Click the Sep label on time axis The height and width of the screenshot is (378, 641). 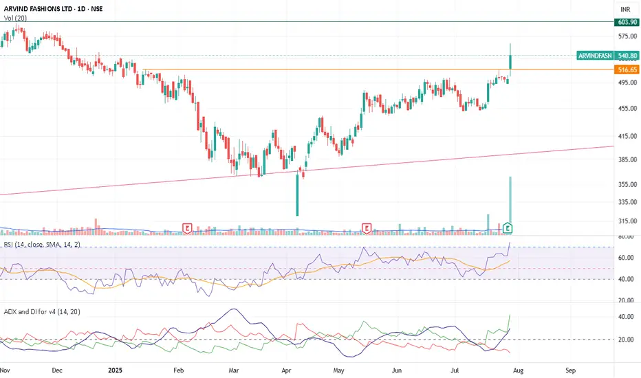pyautogui.click(x=570, y=370)
